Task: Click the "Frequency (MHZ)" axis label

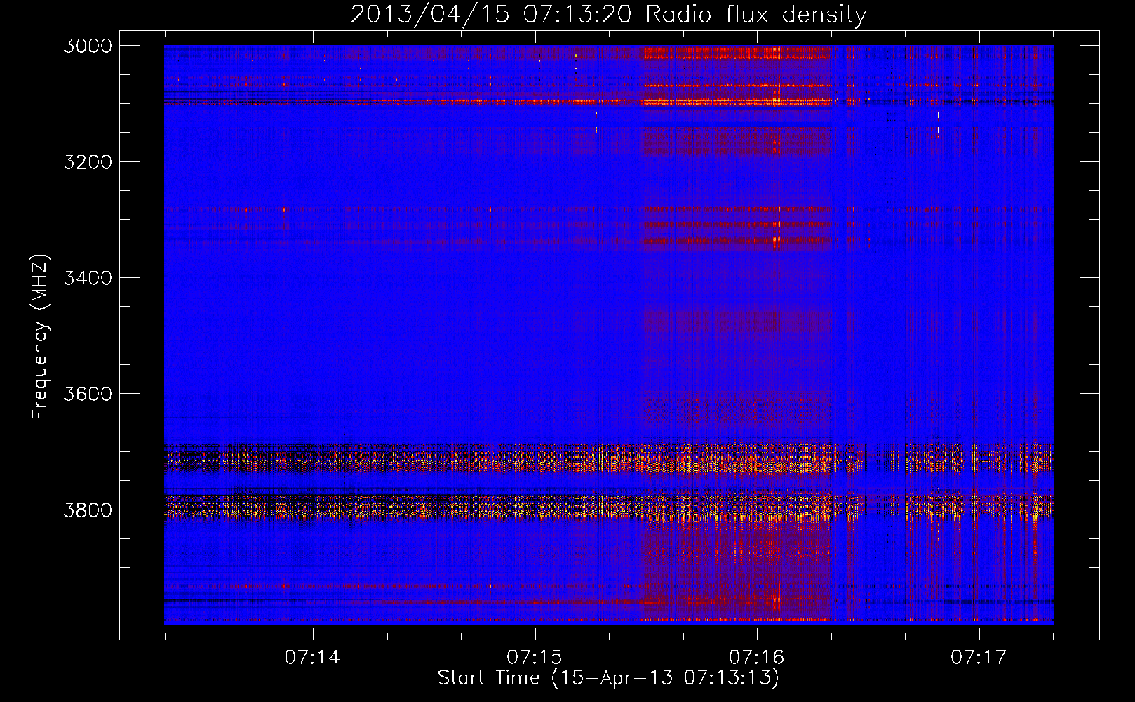Action: pyautogui.click(x=41, y=338)
